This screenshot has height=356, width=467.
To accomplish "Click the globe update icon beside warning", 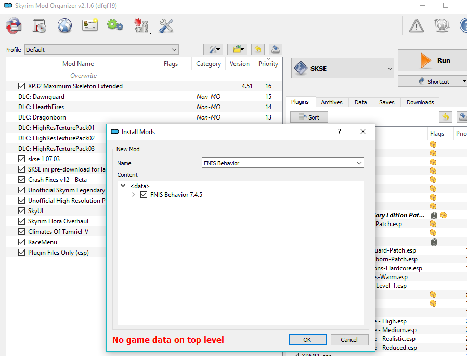I will click(442, 25).
